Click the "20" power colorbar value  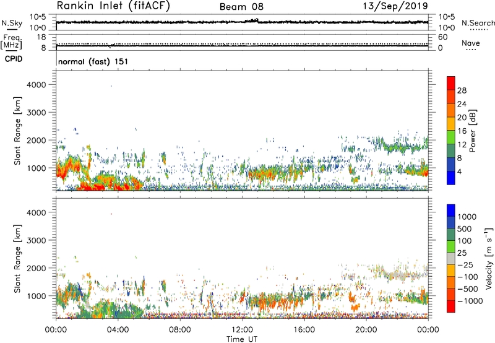(462, 118)
